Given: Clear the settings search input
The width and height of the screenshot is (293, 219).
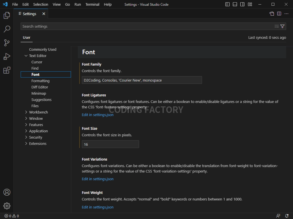Looking at the screenshot, I should pos(277,26).
